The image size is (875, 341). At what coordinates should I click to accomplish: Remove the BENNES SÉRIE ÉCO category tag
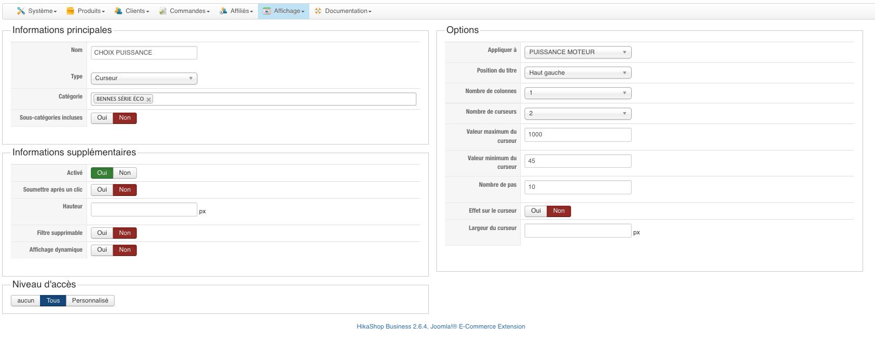coord(149,100)
